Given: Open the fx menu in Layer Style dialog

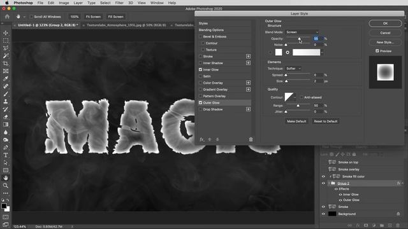Looking at the screenshot, I should (201, 139).
